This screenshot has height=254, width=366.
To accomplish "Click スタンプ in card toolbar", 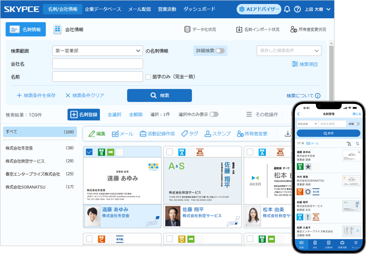I will point(218,134).
